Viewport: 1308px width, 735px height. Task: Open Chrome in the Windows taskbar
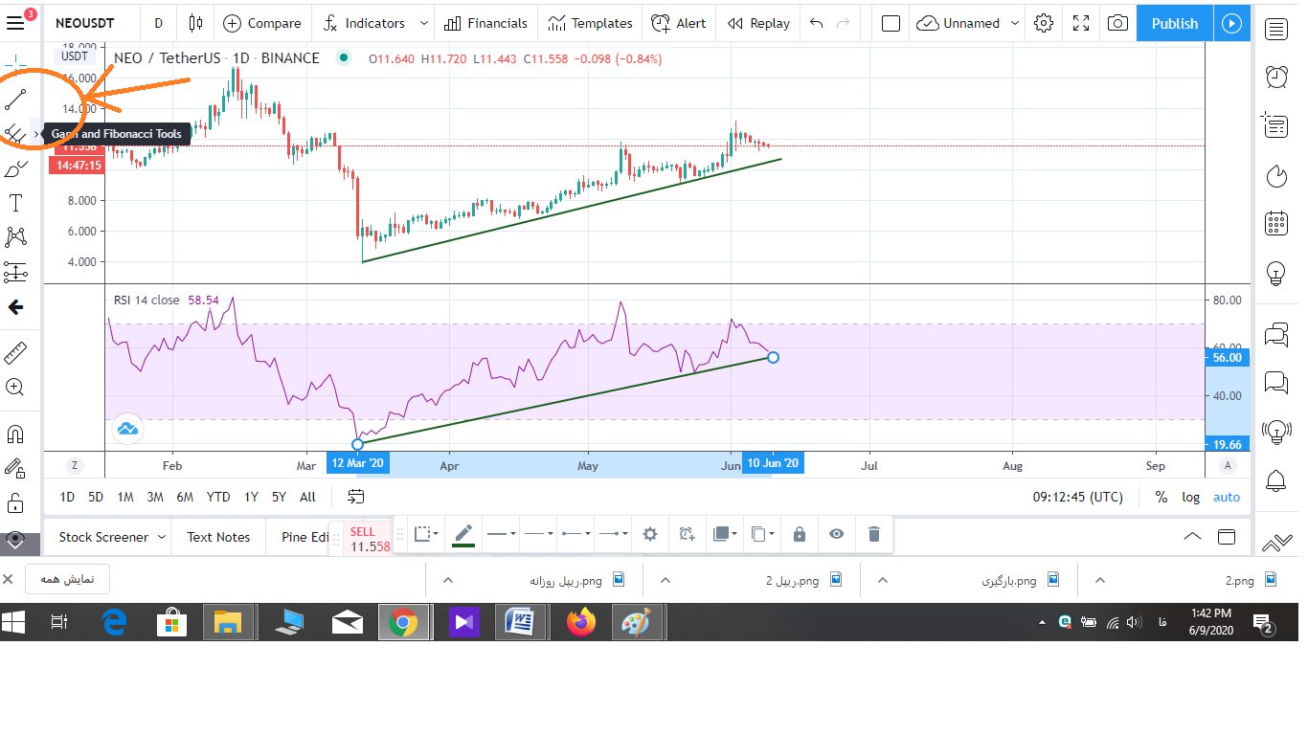click(x=403, y=623)
